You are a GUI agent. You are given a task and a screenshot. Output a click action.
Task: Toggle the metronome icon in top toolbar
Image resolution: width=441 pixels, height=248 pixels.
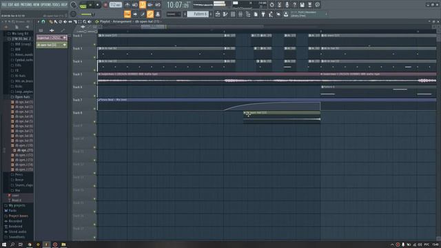point(127,5)
